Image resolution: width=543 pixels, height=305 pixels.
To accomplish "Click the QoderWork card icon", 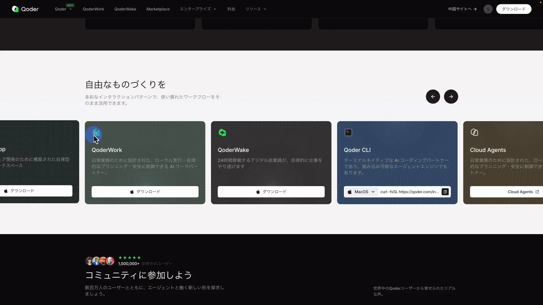I will pyautogui.click(x=96, y=132).
